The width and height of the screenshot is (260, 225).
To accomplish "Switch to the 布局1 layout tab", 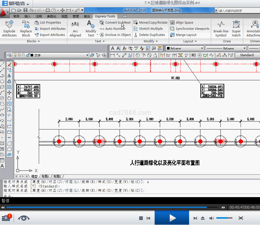I will coord(46,176).
